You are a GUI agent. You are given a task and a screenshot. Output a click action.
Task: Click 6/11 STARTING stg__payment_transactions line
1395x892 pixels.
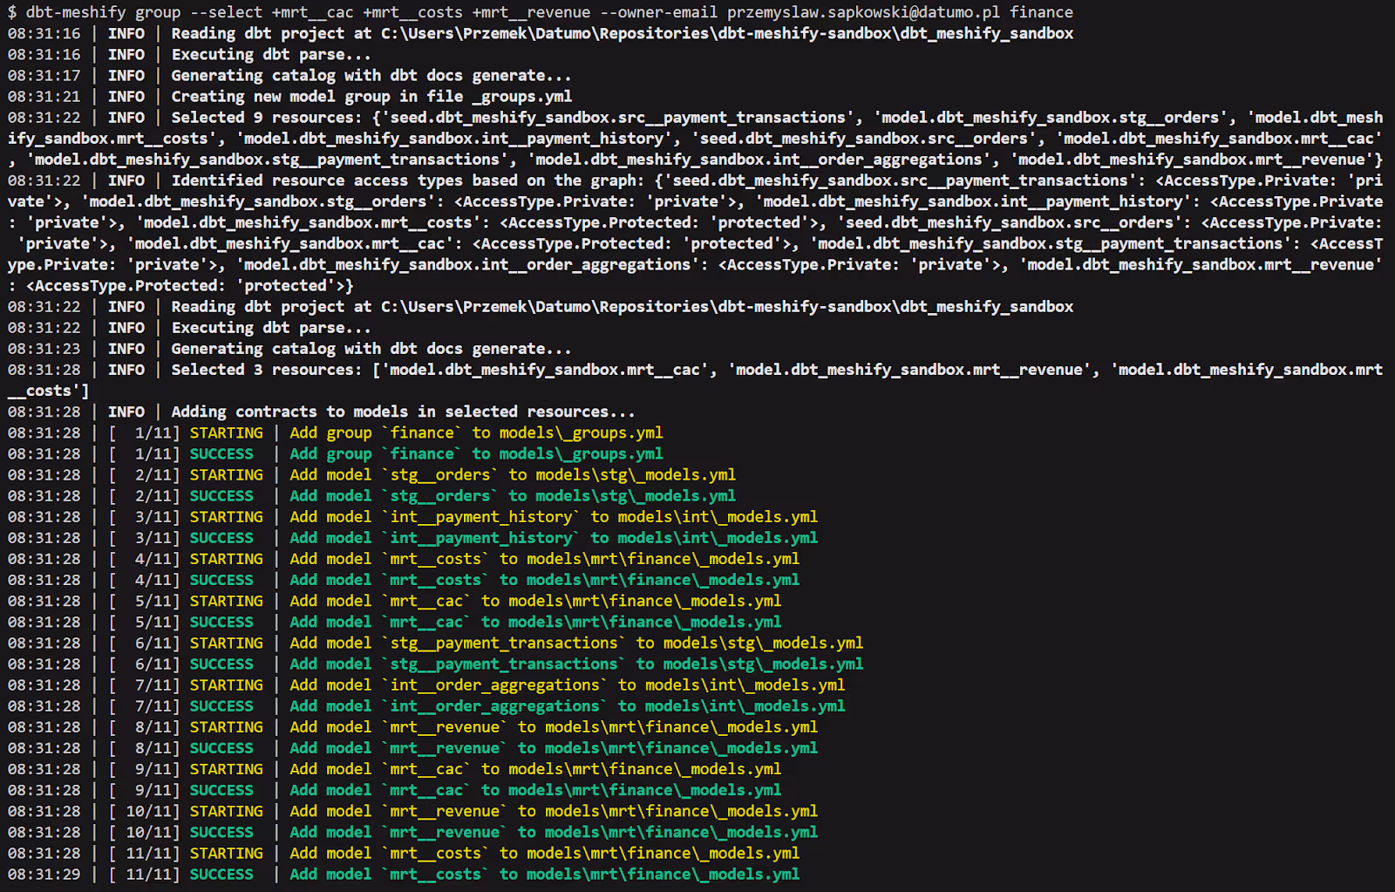tap(436, 643)
